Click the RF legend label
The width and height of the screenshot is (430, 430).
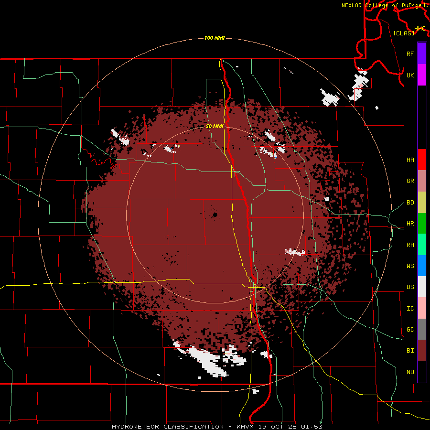click(x=410, y=54)
